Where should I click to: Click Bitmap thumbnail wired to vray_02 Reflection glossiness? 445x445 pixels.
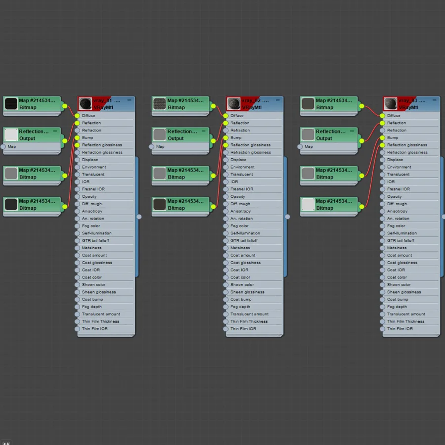coord(160,204)
